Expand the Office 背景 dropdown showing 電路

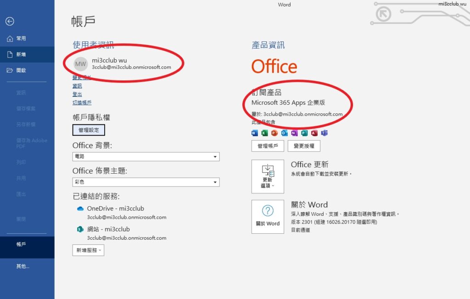pyautogui.click(x=146, y=157)
